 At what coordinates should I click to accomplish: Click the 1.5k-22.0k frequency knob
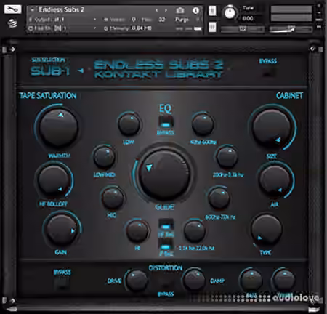pyautogui.click(x=195, y=231)
